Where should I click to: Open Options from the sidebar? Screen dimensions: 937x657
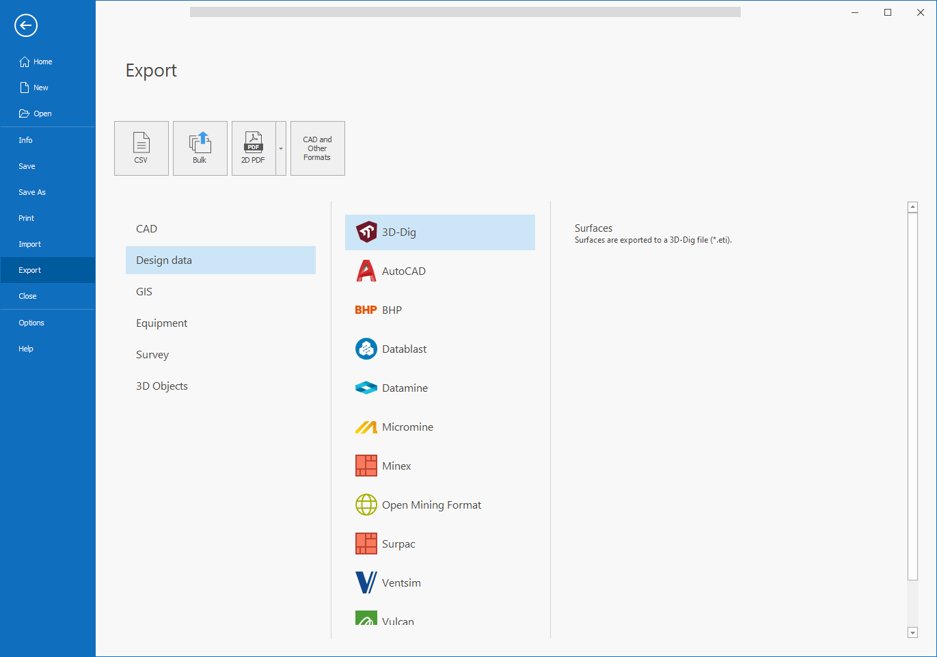(31, 322)
